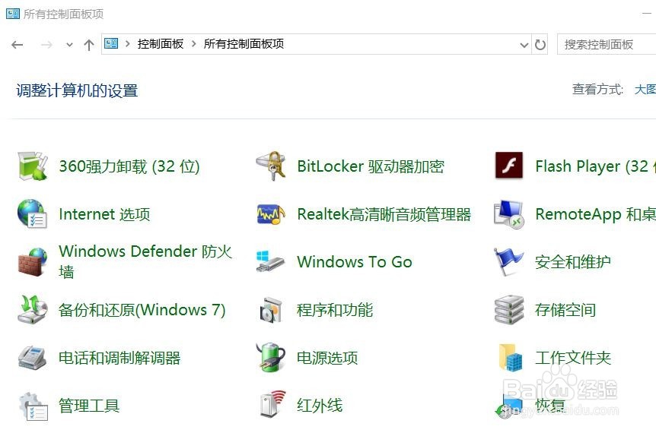The width and height of the screenshot is (656, 433).
Task: Click the 搜索控制面板 search box
Action: tap(607, 44)
